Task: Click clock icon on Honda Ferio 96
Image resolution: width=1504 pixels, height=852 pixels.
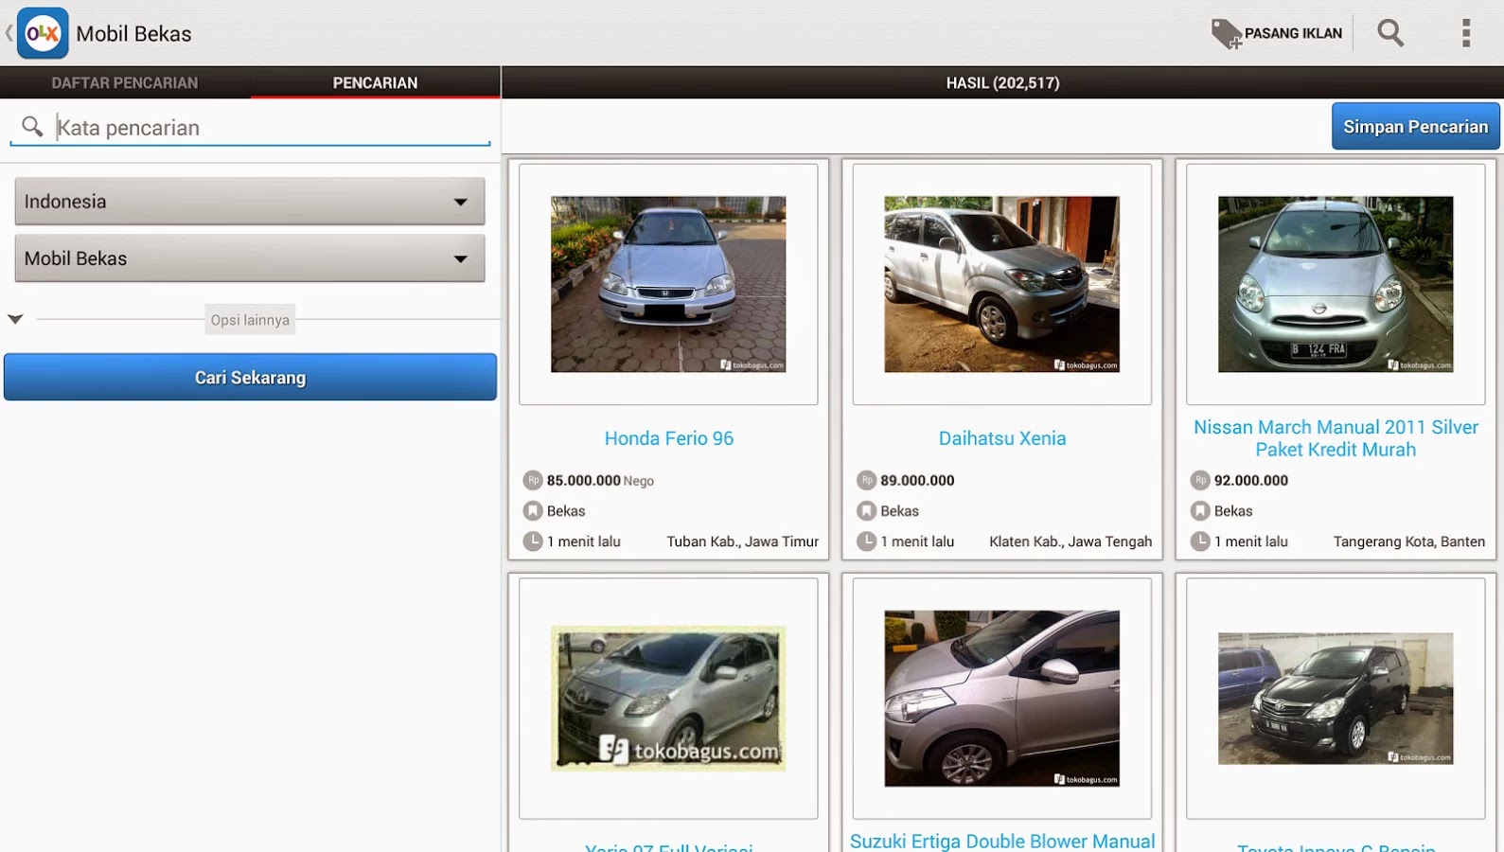Action: [x=533, y=541]
